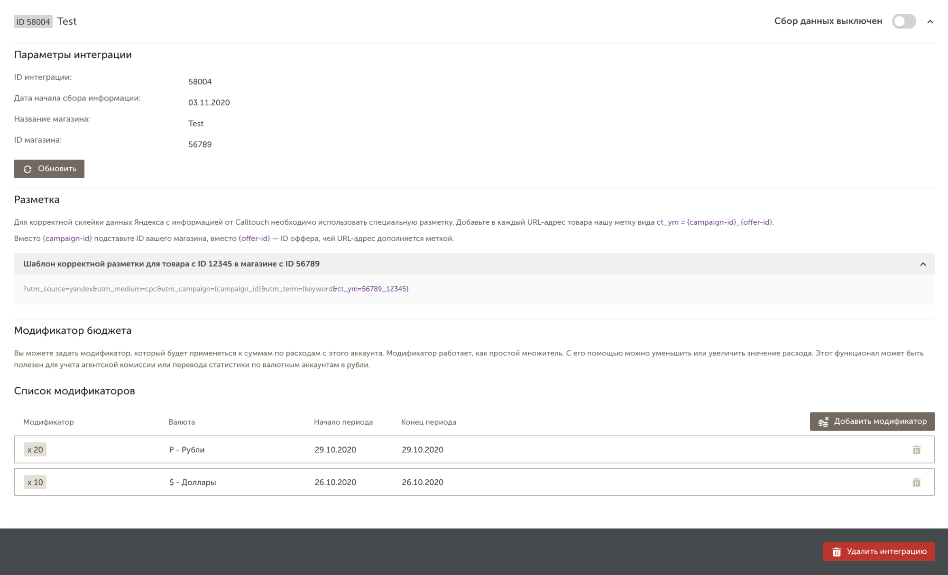948x575 pixels.
Task: Delete the x 20 rubles modifier
Action: point(916,449)
